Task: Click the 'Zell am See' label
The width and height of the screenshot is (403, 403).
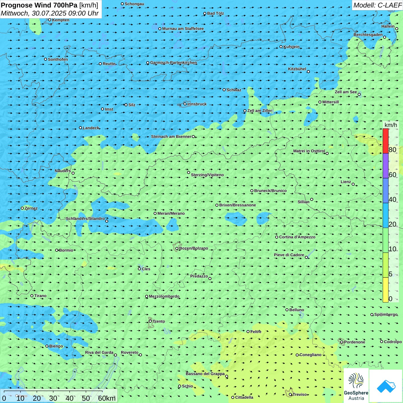Action: click(x=346, y=92)
